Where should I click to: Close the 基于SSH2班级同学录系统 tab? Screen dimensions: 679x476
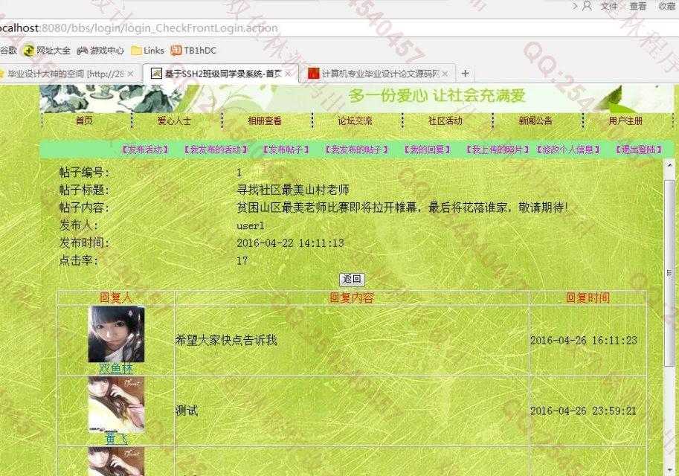[x=288, y=74]
